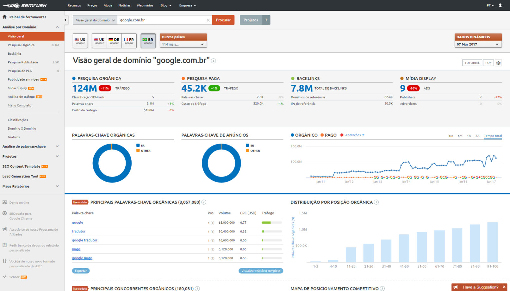Screen dimensions: 510x291
Task: Click the Sensor pulse icon
Action: point(5,277)
